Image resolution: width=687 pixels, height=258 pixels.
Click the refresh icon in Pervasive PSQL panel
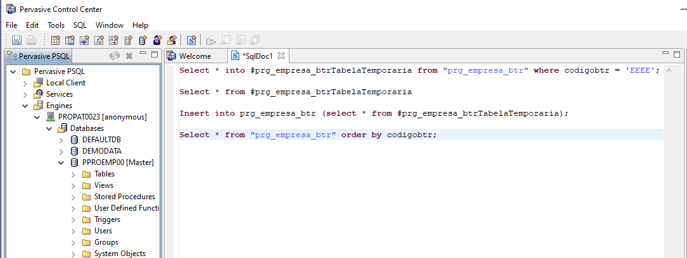[x=115, y=56]
